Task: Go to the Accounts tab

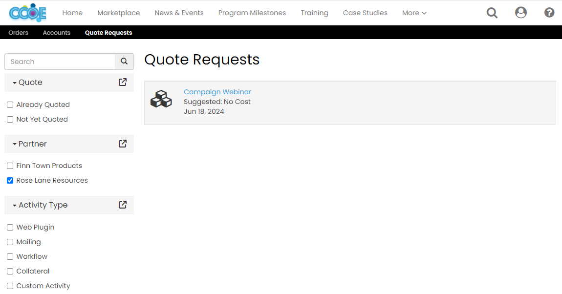Action: point(56,32)
